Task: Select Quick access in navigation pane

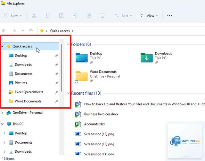Action: point(31,46)
